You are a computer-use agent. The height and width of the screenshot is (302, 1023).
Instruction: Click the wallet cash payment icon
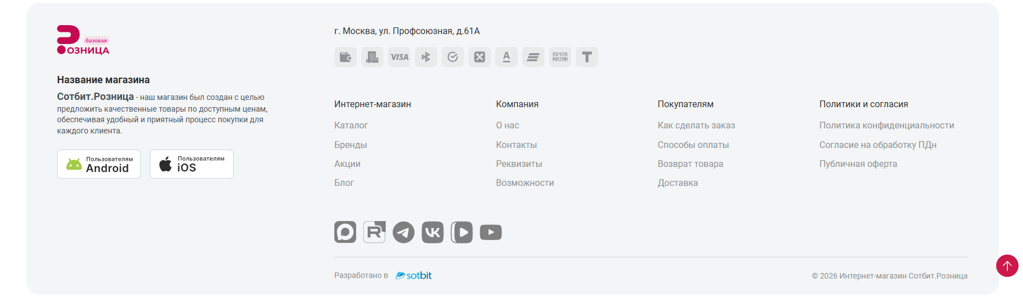(x=345, y=57)
